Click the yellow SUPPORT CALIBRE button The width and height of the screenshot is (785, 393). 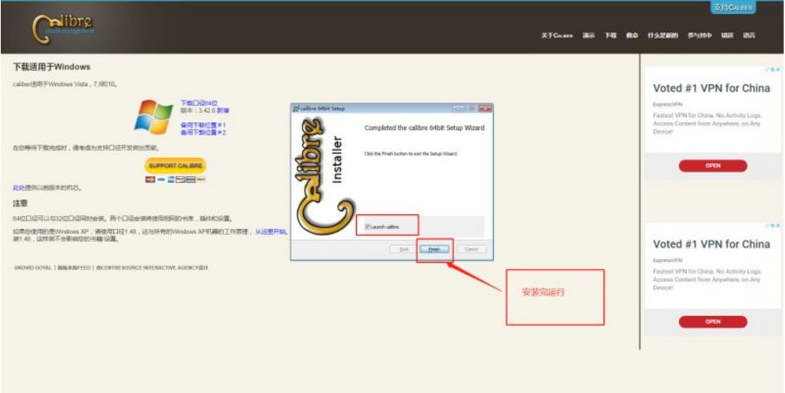[177, 166]
